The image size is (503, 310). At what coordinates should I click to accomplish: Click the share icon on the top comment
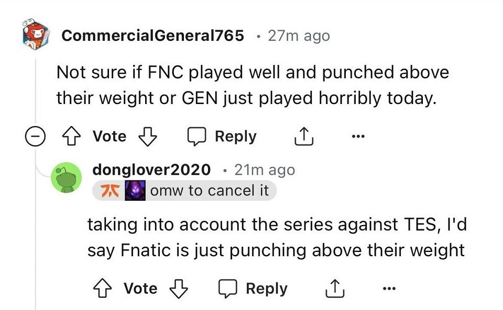click(x=303, y=136)
